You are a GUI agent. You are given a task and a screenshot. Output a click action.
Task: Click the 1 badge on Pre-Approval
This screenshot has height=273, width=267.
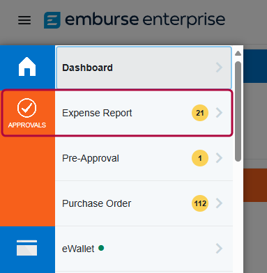pyautogui.click(x=200, y=158)
